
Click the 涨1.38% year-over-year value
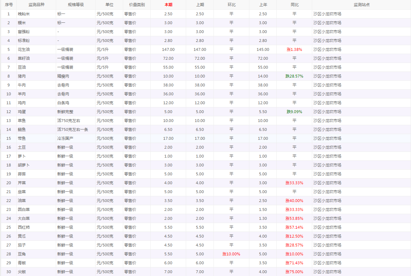(294, 49)
